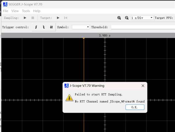
Task: Click the 'Failed to start RTT Sampling.' text
Action: pyautogui.click(x=99, y=94)
